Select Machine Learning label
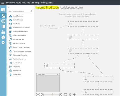 [x=19, y=43]
